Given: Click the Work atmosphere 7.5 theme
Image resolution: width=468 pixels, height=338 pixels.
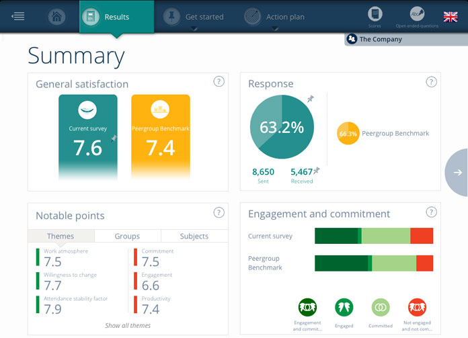Looking at the screenshot, I should pyautogui.click(x=62, y=258).
